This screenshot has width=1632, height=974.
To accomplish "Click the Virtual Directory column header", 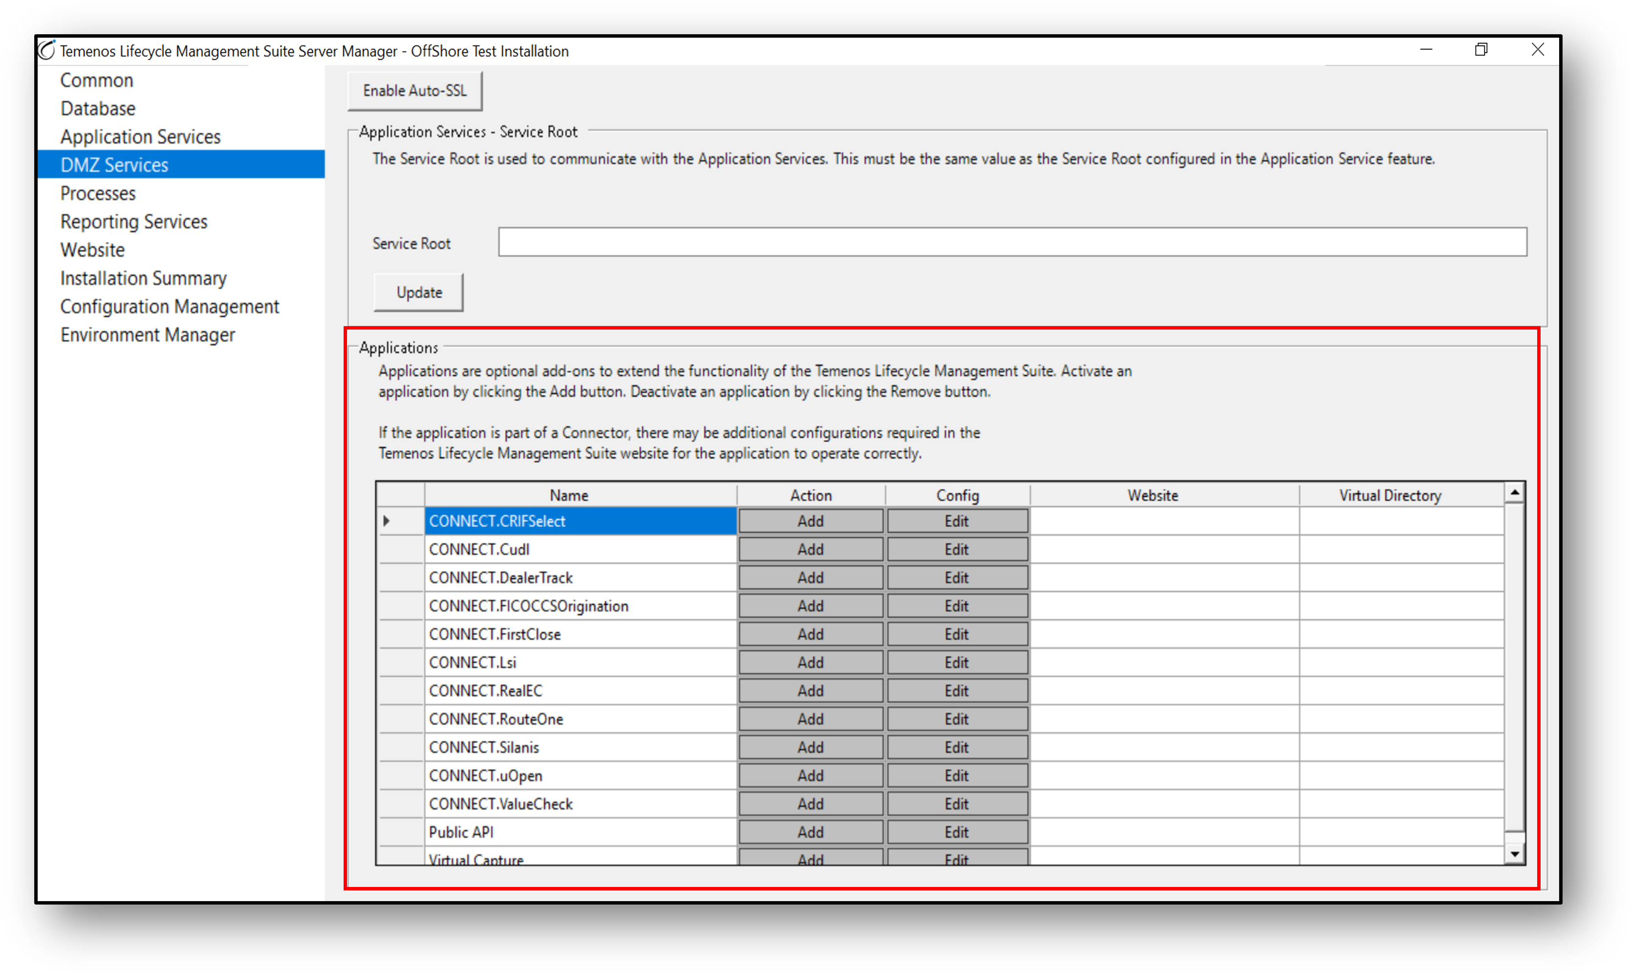I will pyautogui.click(x=1402, y=495).
